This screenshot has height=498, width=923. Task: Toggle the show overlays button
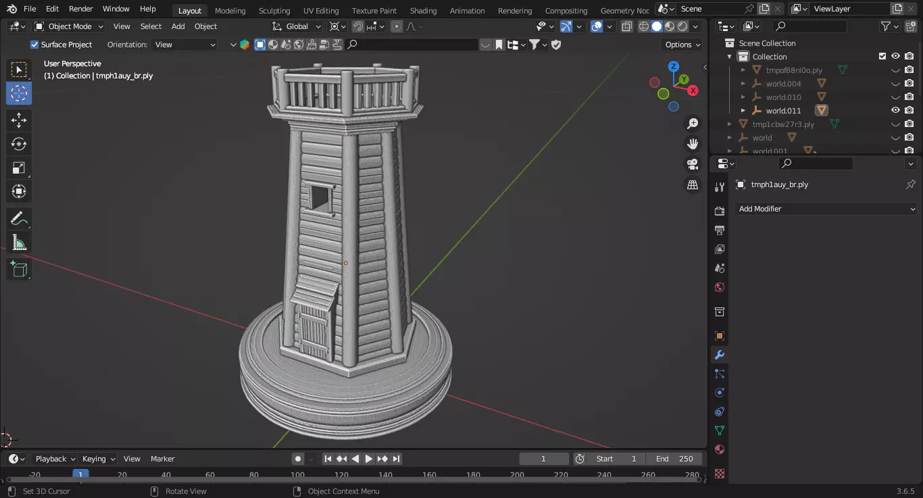click(x=597, y=26)
